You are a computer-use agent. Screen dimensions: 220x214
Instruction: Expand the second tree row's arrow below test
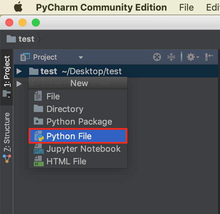pyautogui.click(x=19, y=83)
